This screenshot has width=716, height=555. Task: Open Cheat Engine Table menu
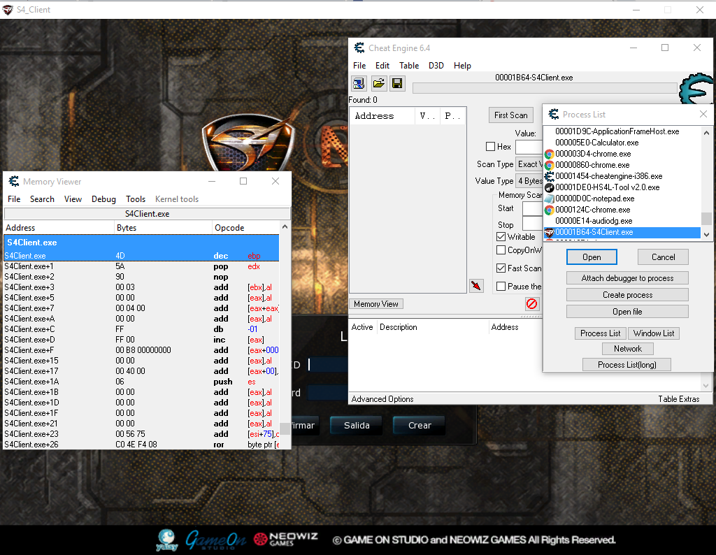click(x=408, y=65)
